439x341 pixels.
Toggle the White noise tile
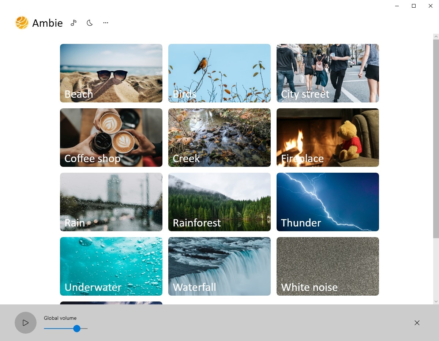(328, 266)
